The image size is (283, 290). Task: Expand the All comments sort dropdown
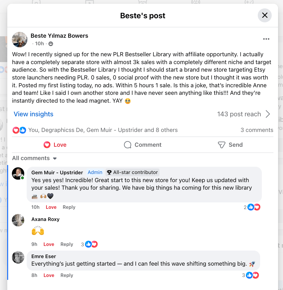[x=35, y=158]
